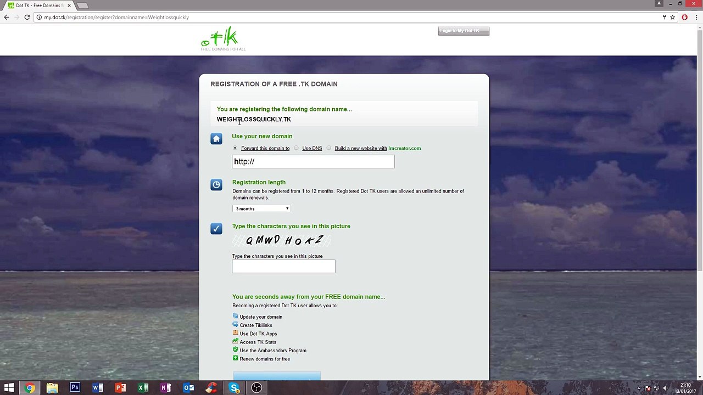The width and height of the screenshot is (703, 395).
Task: Launch PowerPoint from the taskbar
Action: (120, 388)
